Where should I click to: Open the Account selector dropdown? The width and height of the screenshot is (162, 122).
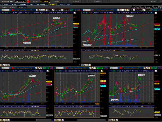[45, 1]
